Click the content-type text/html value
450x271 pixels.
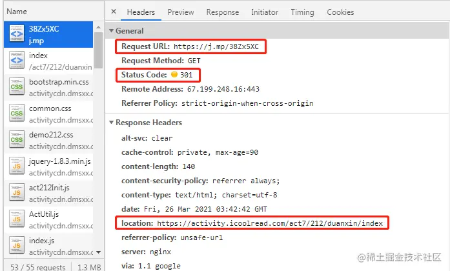[x=226, y=195]
